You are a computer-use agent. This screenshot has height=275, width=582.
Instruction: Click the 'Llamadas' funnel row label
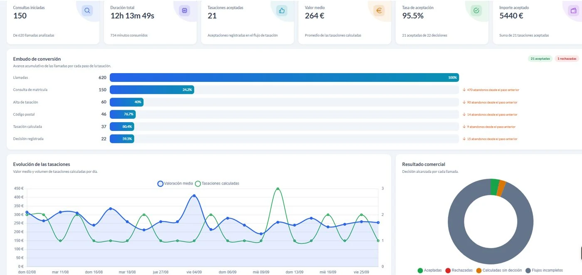pos(20,77)
